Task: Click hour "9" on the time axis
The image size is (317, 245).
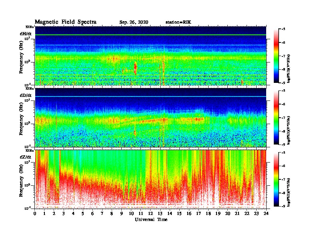Action: [x=122, y=214]
